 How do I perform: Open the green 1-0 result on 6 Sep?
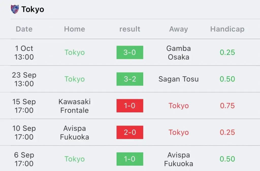[130, 159]
